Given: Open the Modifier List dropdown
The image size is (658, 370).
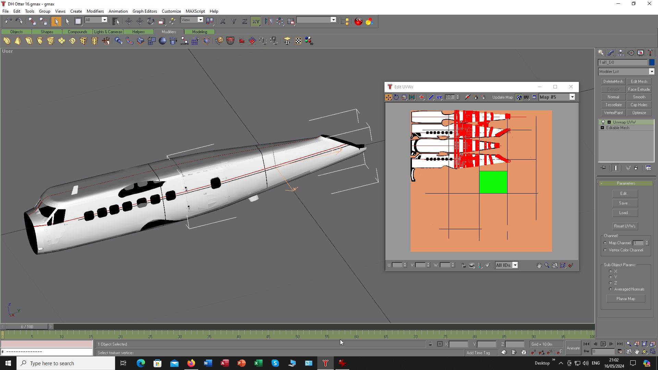Looking at the screenshot, I should (651, 72).
